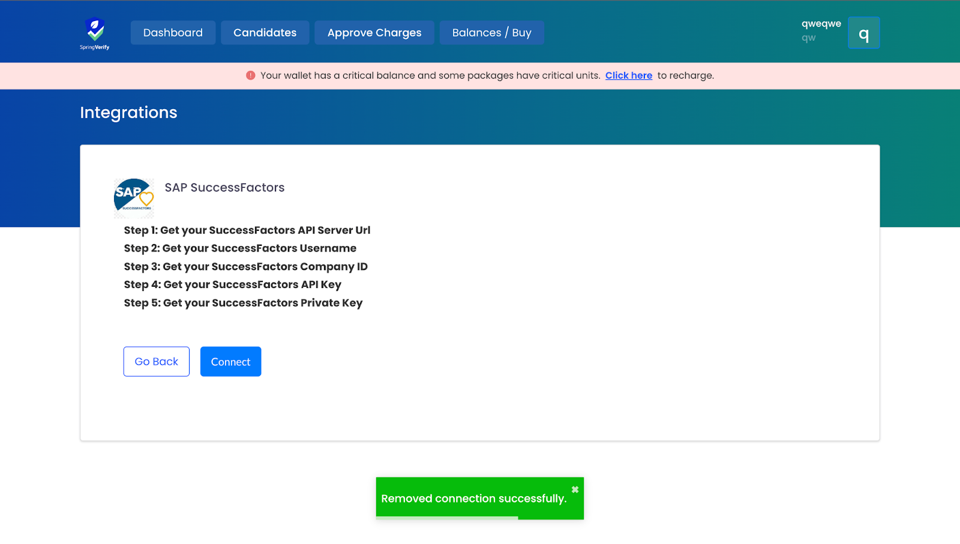The image size is (960, 544).
Task: Dismiss the success toast with the x
Action: (575, 489)
